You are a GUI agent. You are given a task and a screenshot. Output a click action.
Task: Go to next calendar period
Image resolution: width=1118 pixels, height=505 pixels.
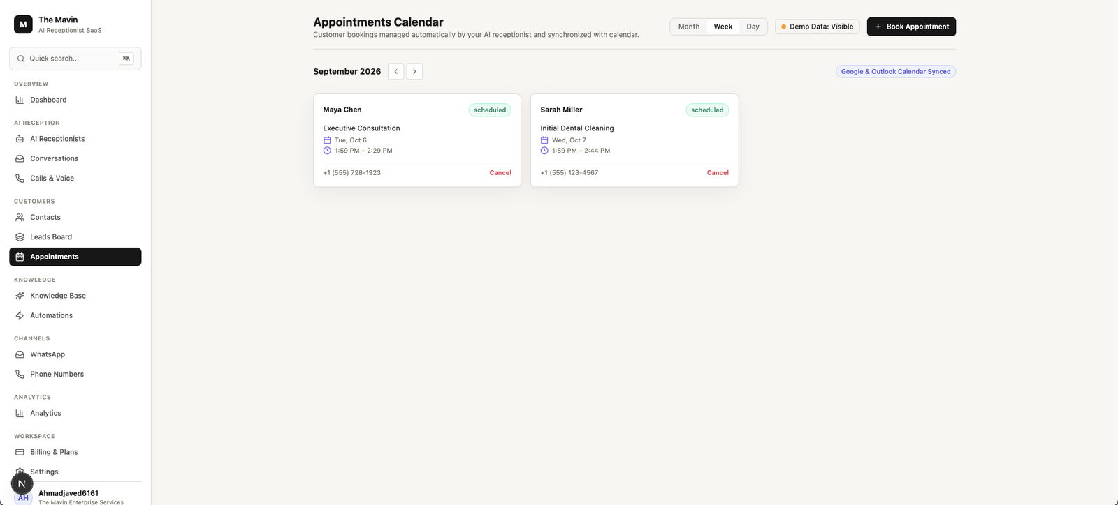pos(414,71)
